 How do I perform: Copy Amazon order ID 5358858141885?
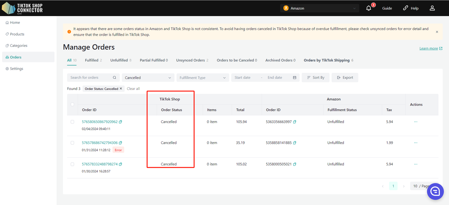pos(295,143)
